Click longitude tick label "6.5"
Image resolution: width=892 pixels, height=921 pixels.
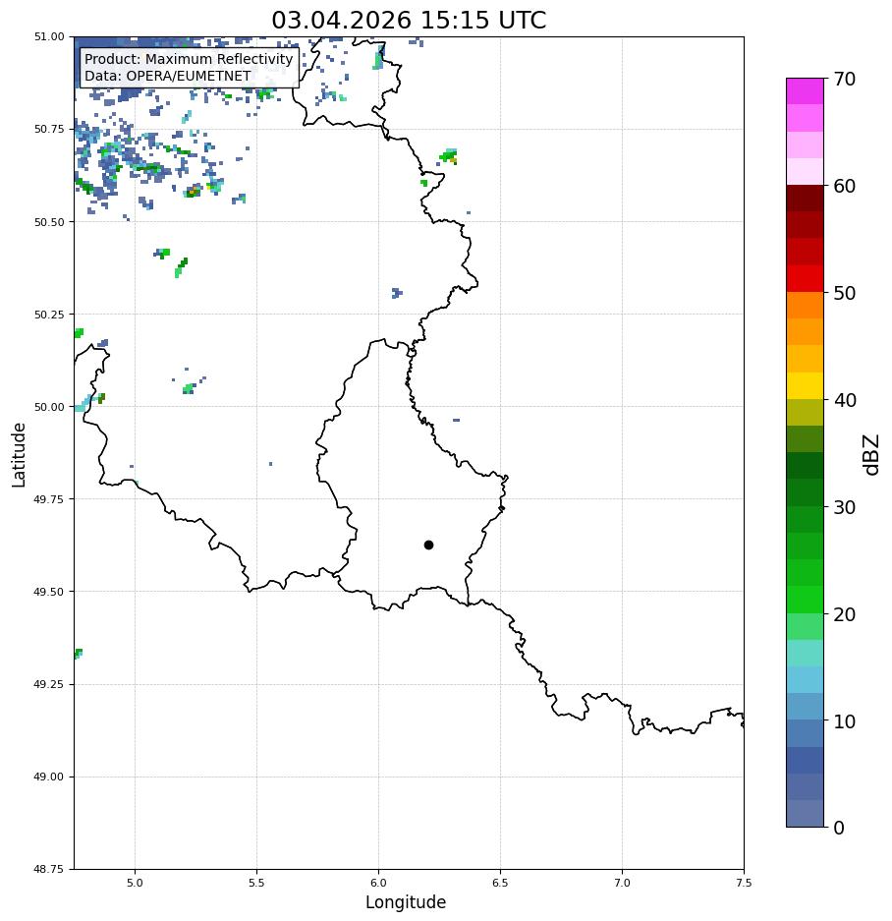500,883
